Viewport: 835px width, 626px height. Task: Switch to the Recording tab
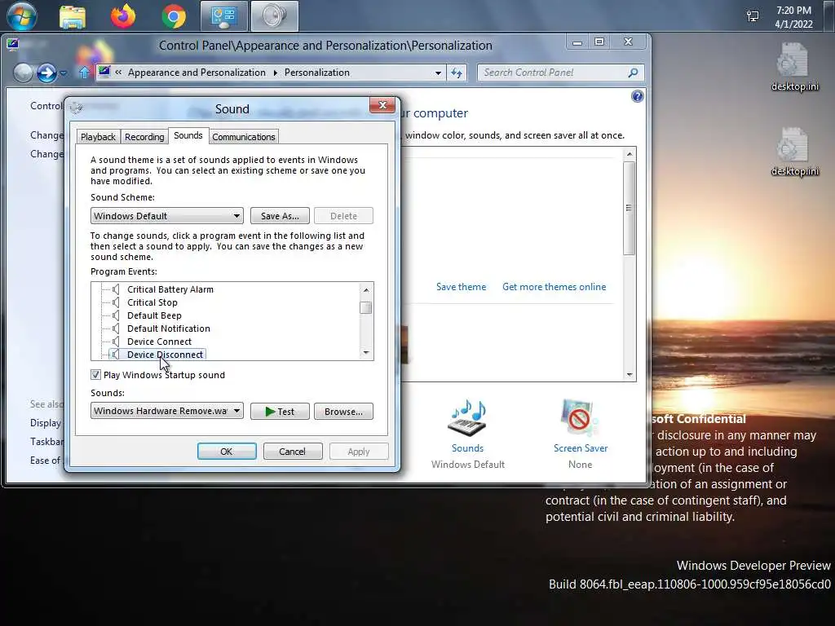click(144, 137)
